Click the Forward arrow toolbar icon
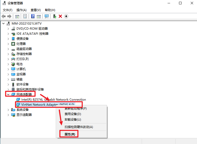Screen dimensions: 197x144 point(9,16)
